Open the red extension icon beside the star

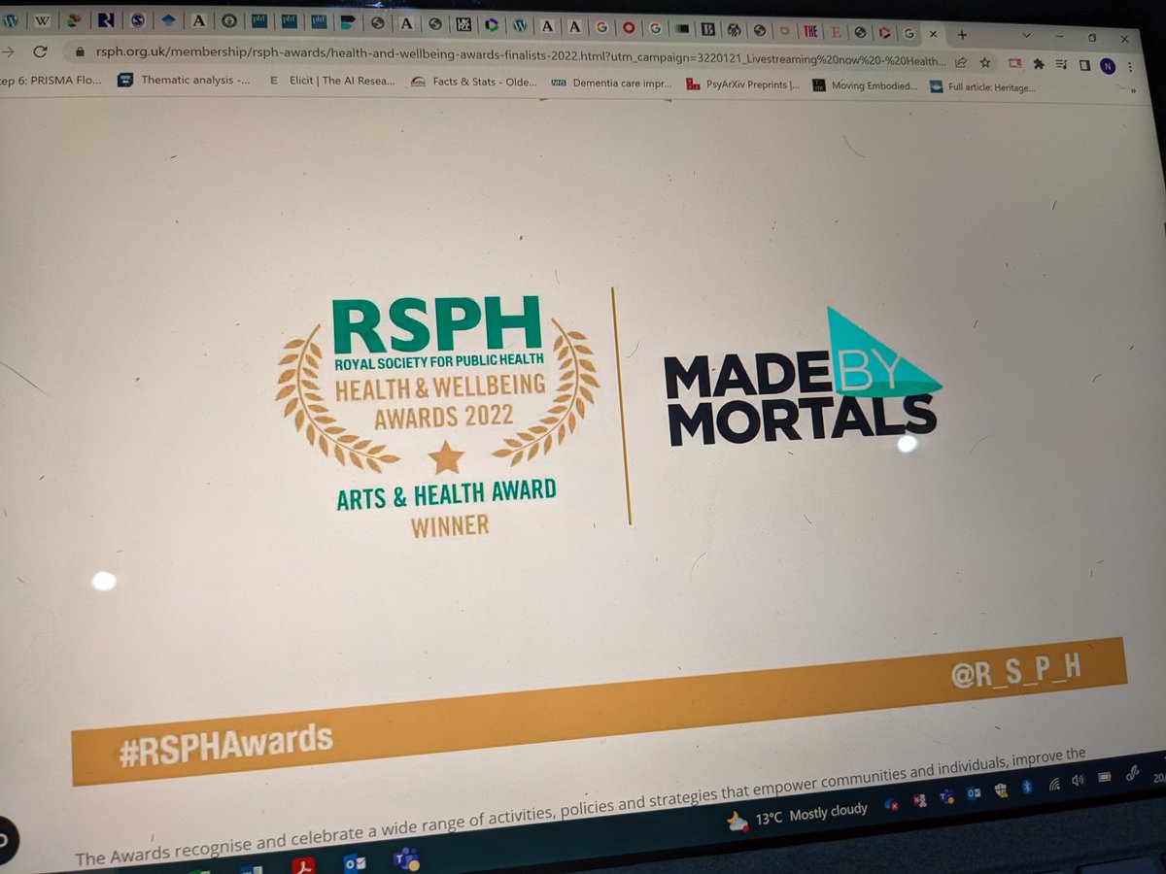1014,63
